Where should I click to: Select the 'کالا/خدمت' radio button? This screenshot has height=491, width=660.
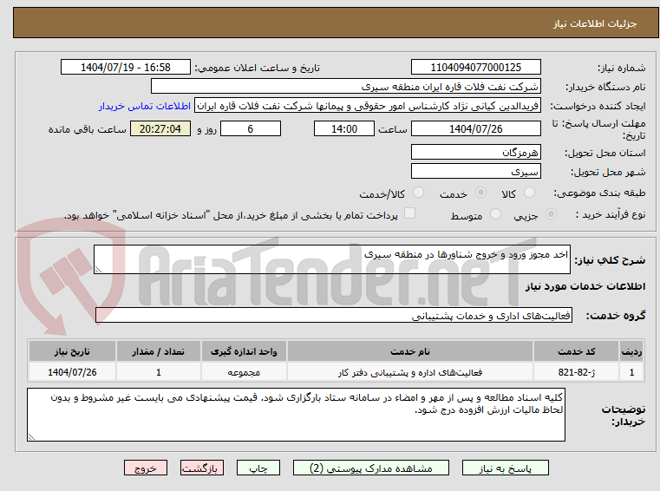[418, 193]
